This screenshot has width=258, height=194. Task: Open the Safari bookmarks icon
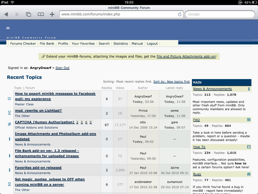41,14
